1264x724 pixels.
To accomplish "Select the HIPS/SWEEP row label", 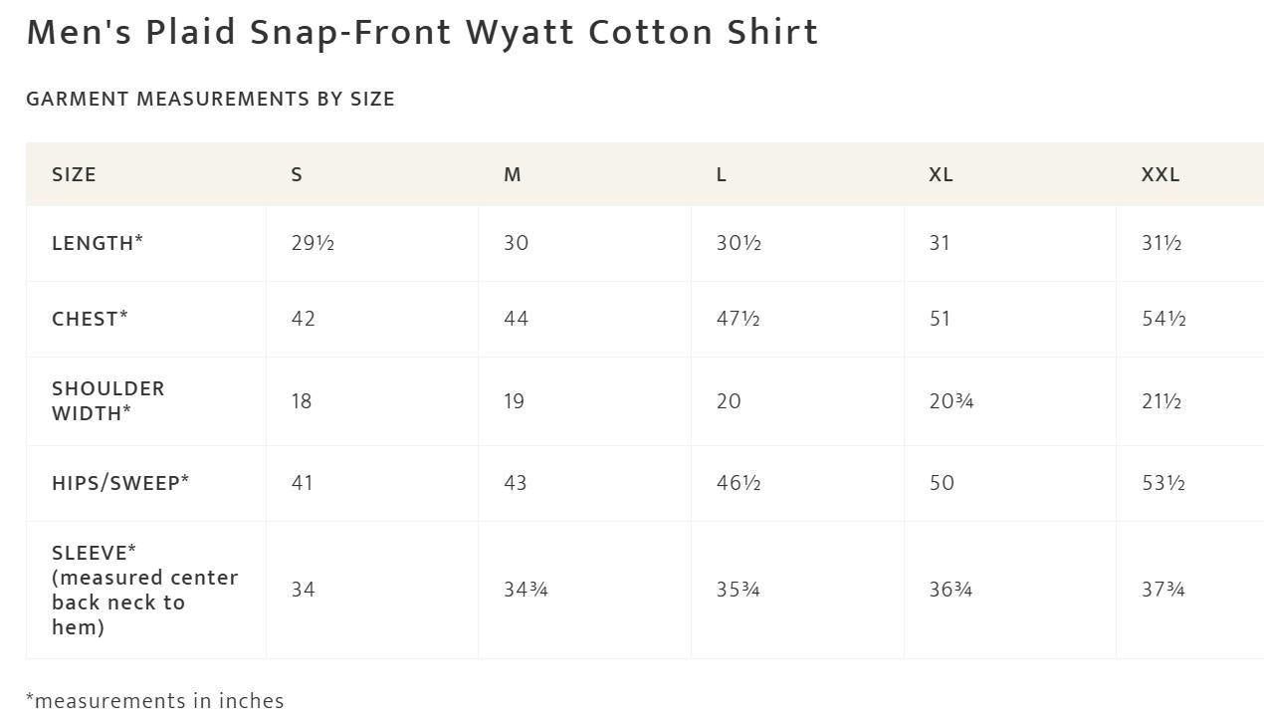I will (120, 483).
